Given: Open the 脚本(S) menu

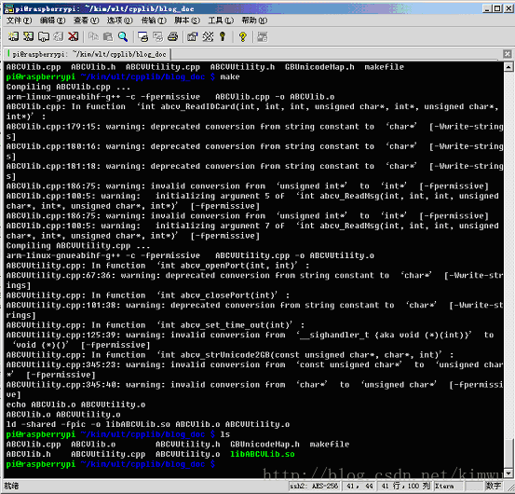Looking at the screenshot, I should tap(187, 21).
